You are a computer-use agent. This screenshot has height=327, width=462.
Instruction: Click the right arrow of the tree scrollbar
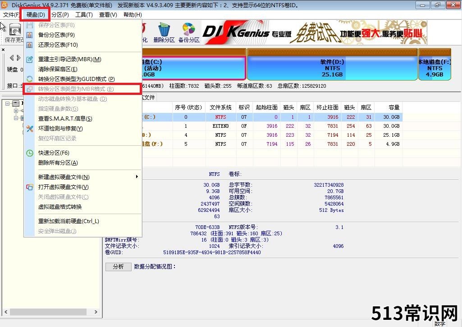[96, 312]
